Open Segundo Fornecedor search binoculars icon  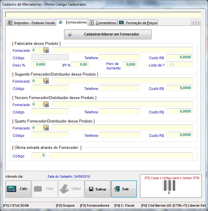tap(46, 81)
